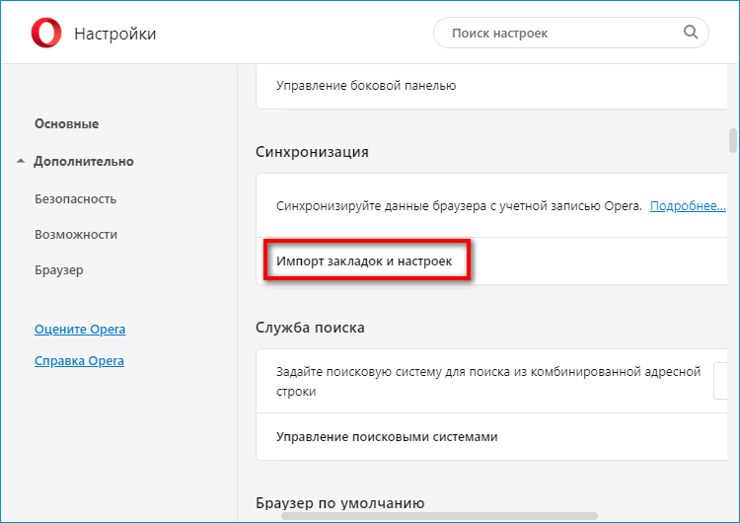Open 'Управление боковой панелью' settings row
The height and width of the screenshot is (523, 740).
(366, 86)
